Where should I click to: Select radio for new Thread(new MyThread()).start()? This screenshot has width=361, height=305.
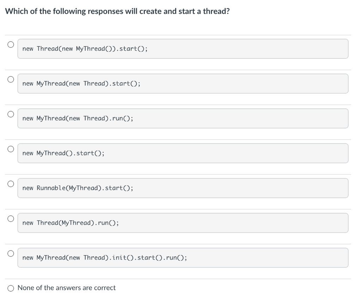(11, 44)
